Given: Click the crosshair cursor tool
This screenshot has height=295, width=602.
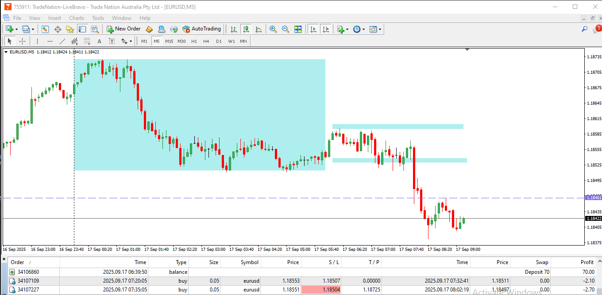Looking at the screenshot, I should tap(22, 41).
